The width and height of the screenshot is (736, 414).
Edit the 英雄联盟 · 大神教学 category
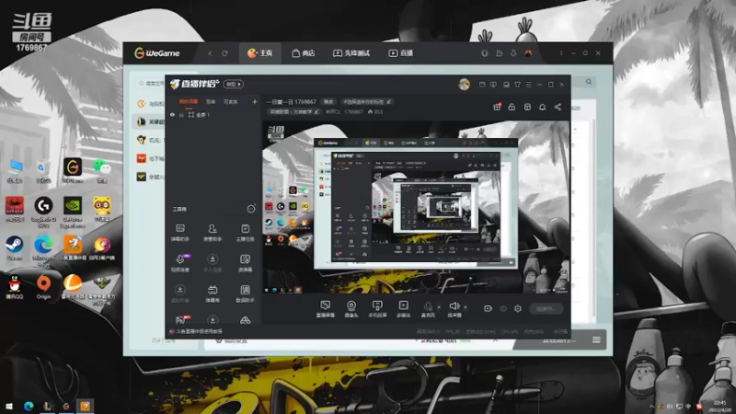click(294, 111)
